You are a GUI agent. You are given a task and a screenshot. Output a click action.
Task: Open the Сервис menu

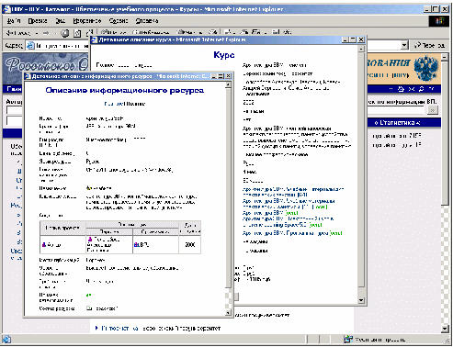coord(119,21)
